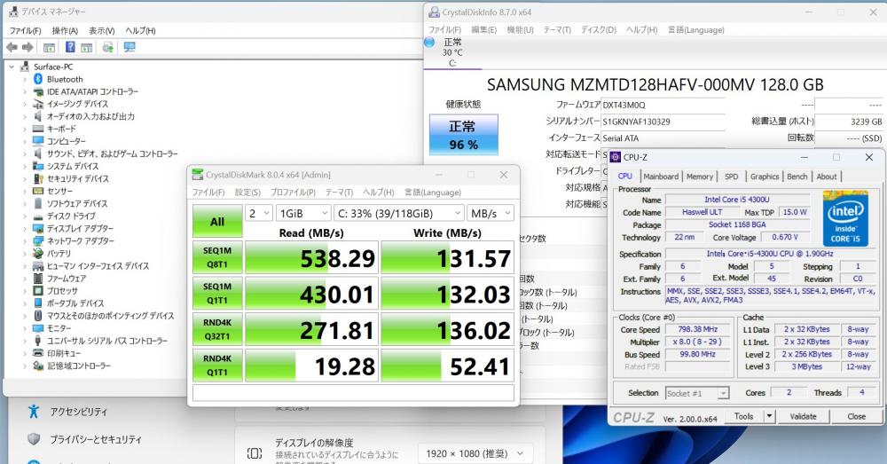Open the 1GiB test size dropdown
Image resolution: width=887 pixels, height=464 pixels.
pos(303,213)
